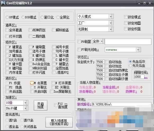The height and width of the screenshot is (131, 154).
Task: Click the F8刷屏 message text field
Action: point(128,42)
